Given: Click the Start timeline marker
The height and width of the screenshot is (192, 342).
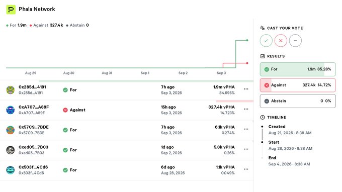Looking at the screenshot, I should click(x=262, y=142).
